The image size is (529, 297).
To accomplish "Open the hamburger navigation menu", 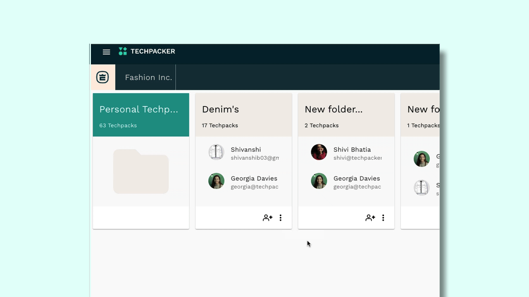I will pyautogui.click(x=106, y=52).
